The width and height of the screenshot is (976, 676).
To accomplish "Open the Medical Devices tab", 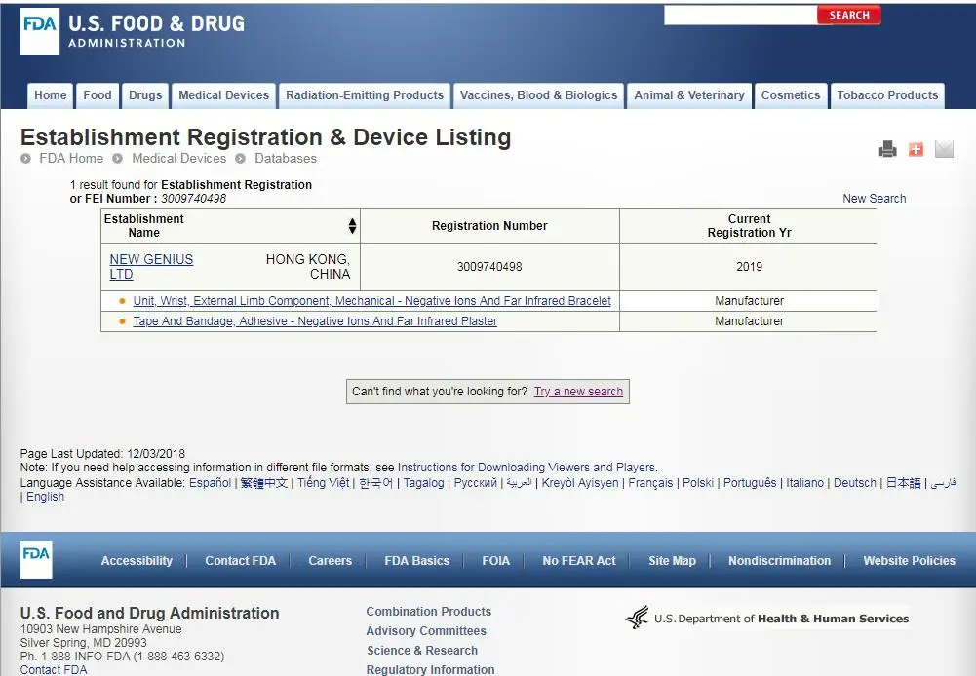I will coord(223,95).
